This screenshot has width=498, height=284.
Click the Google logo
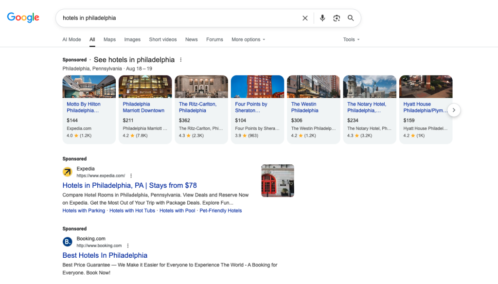(x=22, y=17)
